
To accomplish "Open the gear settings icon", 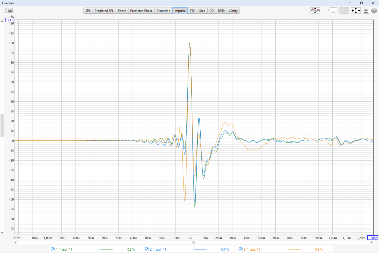I will [x=374, y=11].
